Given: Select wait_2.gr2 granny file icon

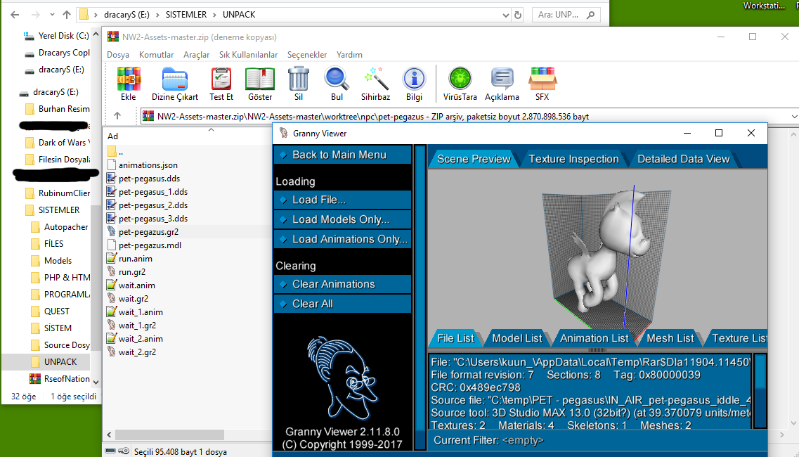Looking at the screenshot, I should click(x=112, y=352).
